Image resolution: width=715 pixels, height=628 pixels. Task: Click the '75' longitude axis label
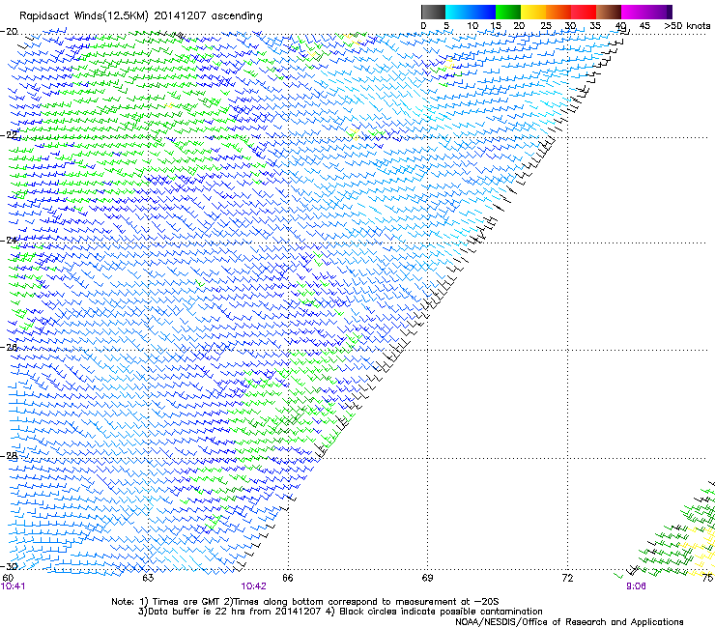click(x=707, y=579)
